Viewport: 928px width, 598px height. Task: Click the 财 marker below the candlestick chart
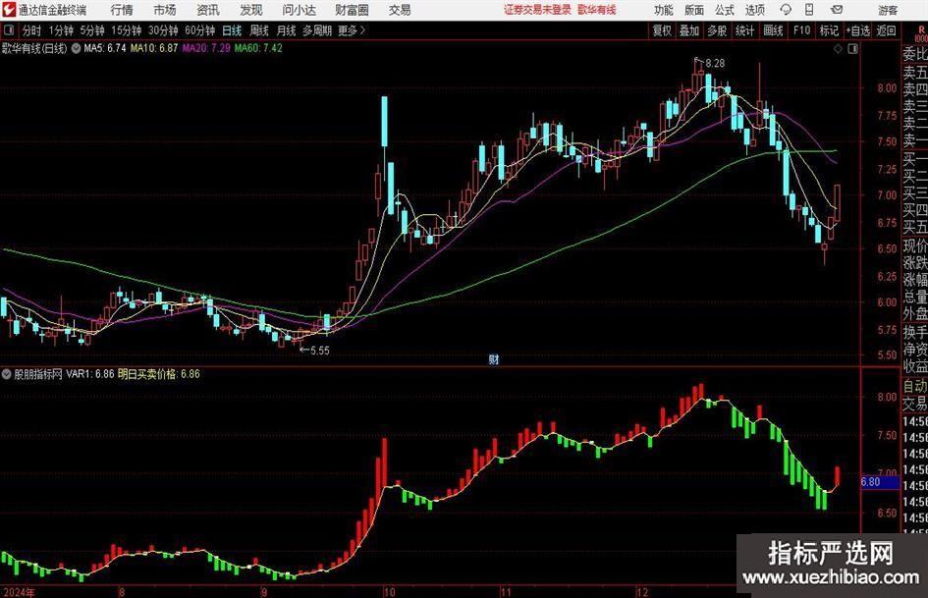[494, 359]
